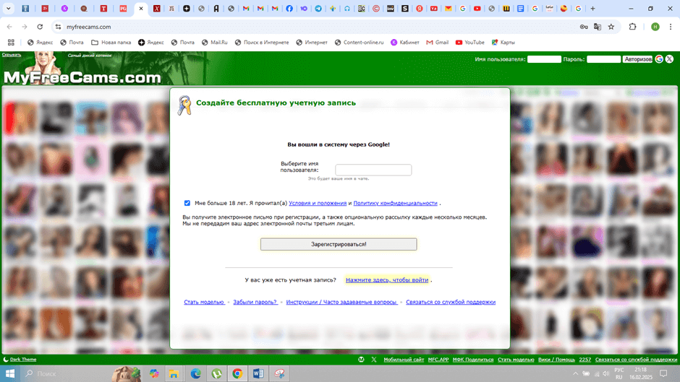Open the Chrome three-dot menu
This screenshot has width=680, height=382.
pos(671,27)
